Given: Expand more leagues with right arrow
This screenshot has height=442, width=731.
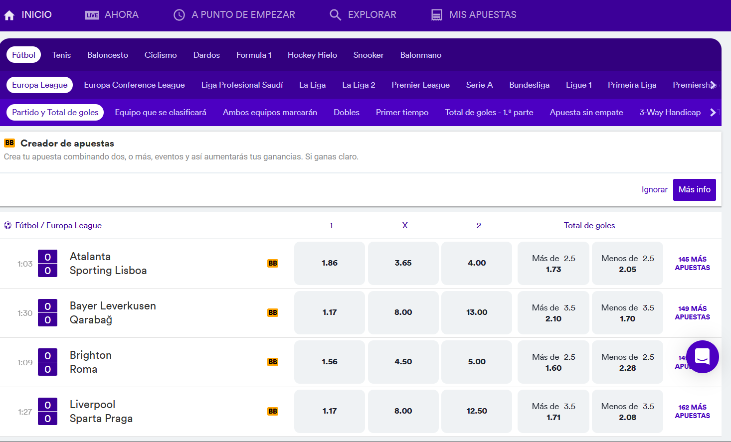Looking at the screenshot, I should pos(713,85).
